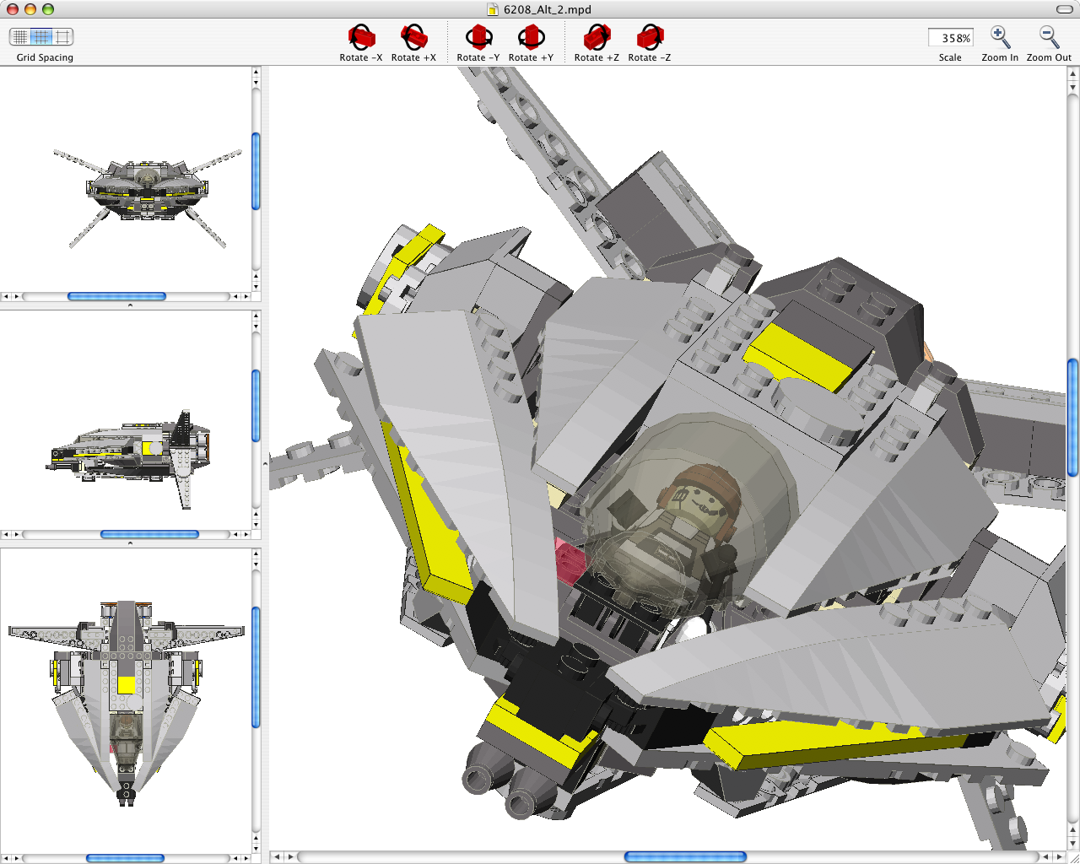Viewport: 1080px width, 864px height.
Task: Click the toolbar toggle pill button
Action: tap(1064, 9)
